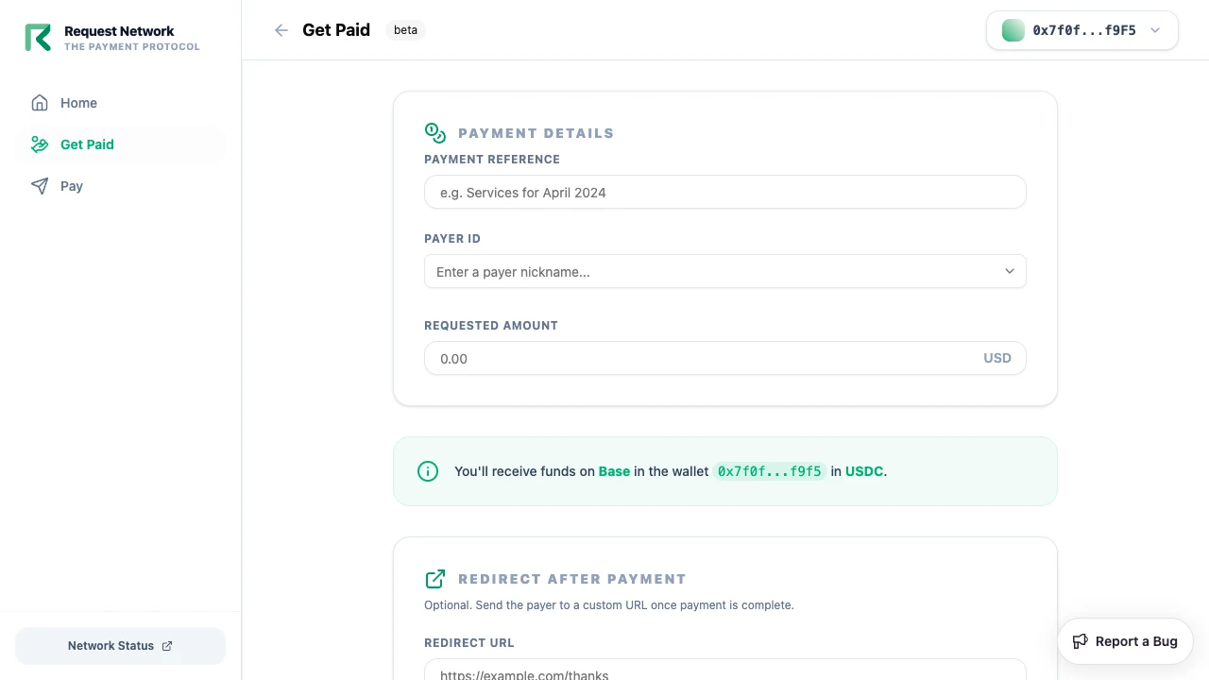1209x680 pixels.
Task: Click the green wallet avatar icon
Action: [x=1013, y=30]
